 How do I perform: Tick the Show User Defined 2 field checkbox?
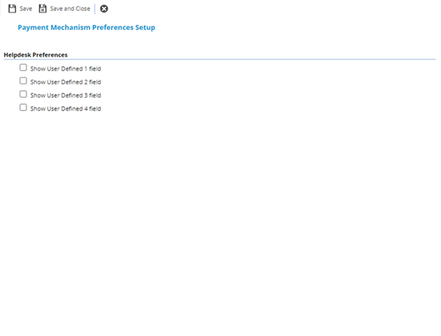[x=23, y=81]
